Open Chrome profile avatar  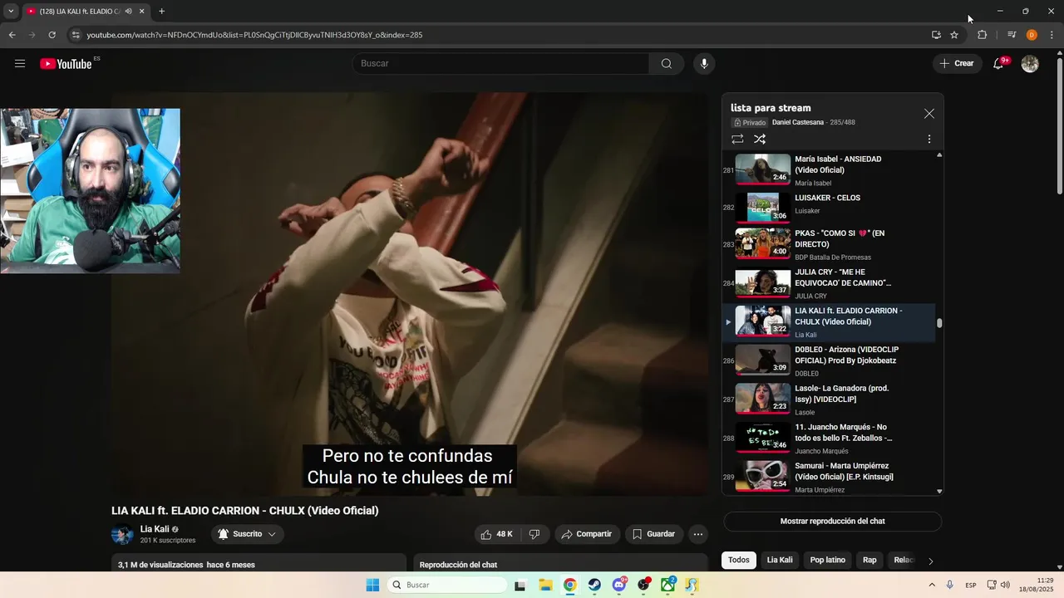[1032, 35]
